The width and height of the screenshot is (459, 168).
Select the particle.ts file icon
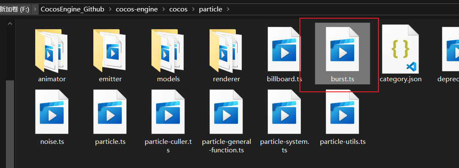point(110,112)
